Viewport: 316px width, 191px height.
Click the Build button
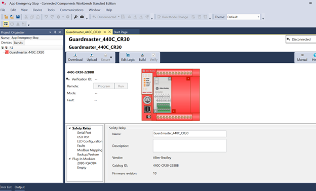[142, 57]
